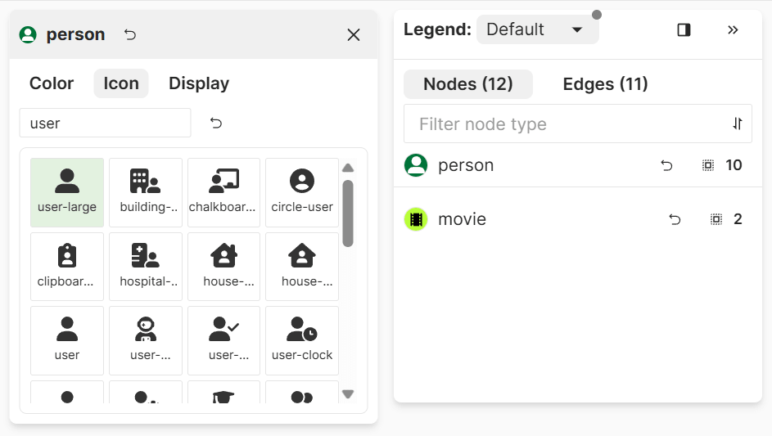Click the movie row label in legend
This screenshot has height=436, width=772.
462,219
